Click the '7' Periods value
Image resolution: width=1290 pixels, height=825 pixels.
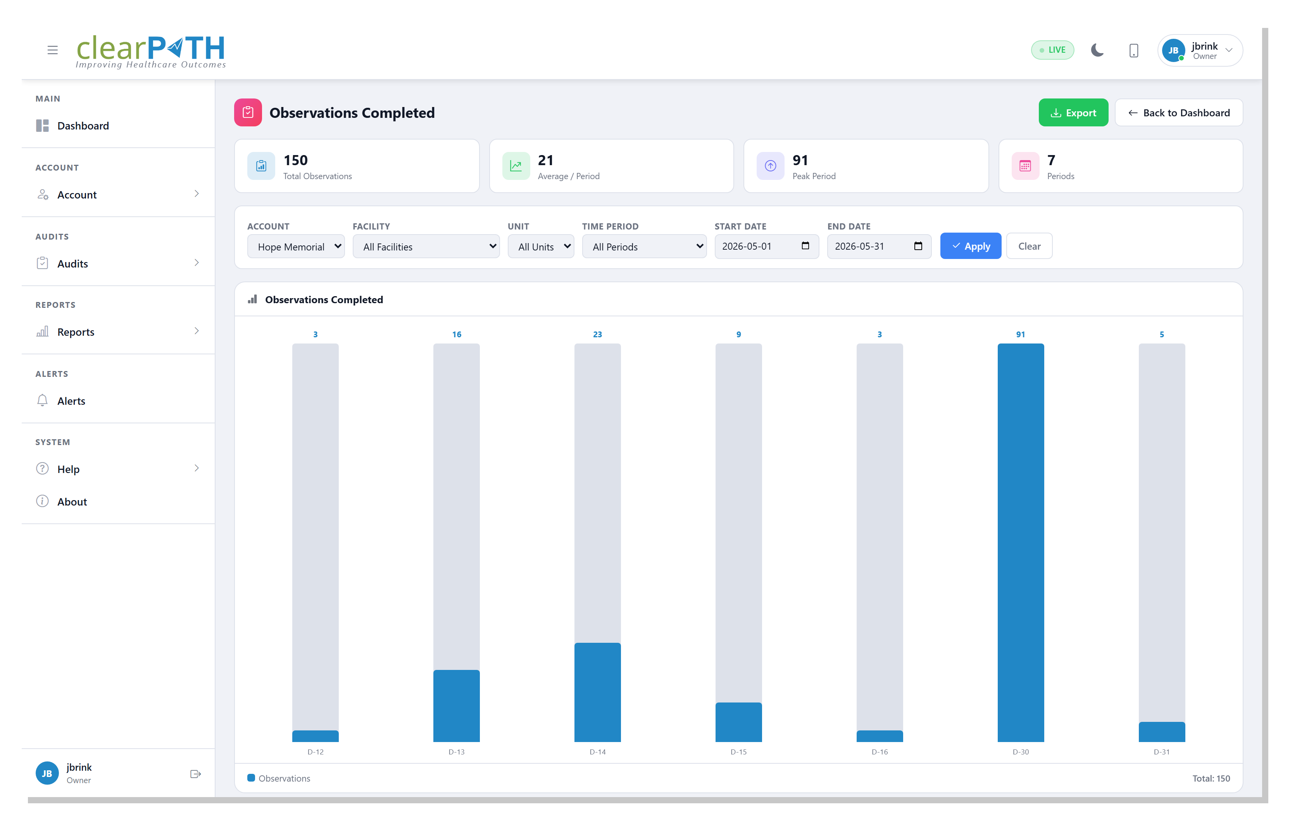[x=1051, y=160]
